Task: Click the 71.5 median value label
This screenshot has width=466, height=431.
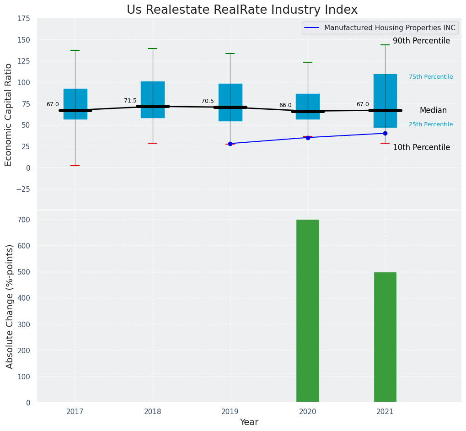Action: [x=130, y=101]
